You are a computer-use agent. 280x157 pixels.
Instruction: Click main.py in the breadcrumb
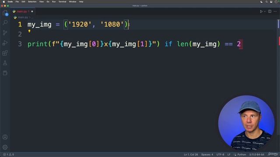click(23, 17)
